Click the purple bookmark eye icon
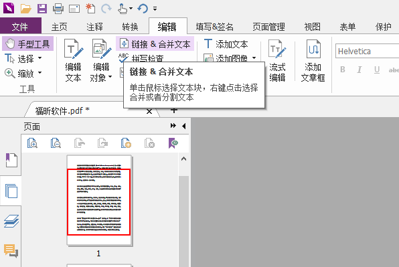Viewport: 399px width, 267px height. point(173,143)
